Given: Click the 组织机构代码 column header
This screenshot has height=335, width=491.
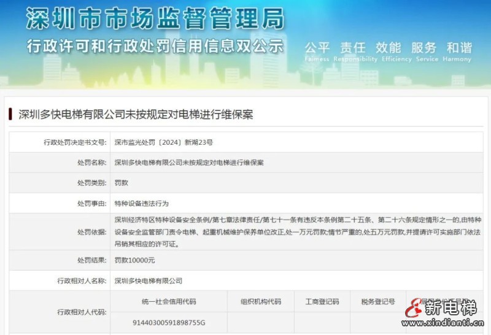Looking at the screenshot, I should tap(261, 301).
